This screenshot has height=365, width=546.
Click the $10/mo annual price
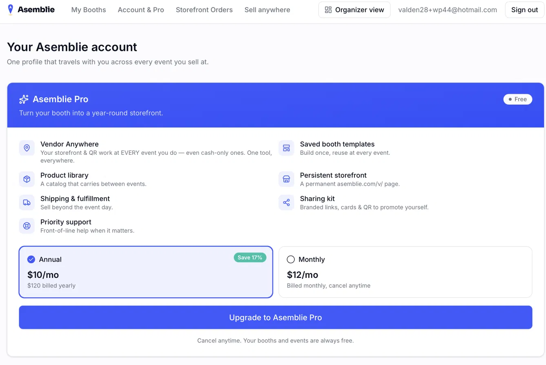tap(43, 275)
